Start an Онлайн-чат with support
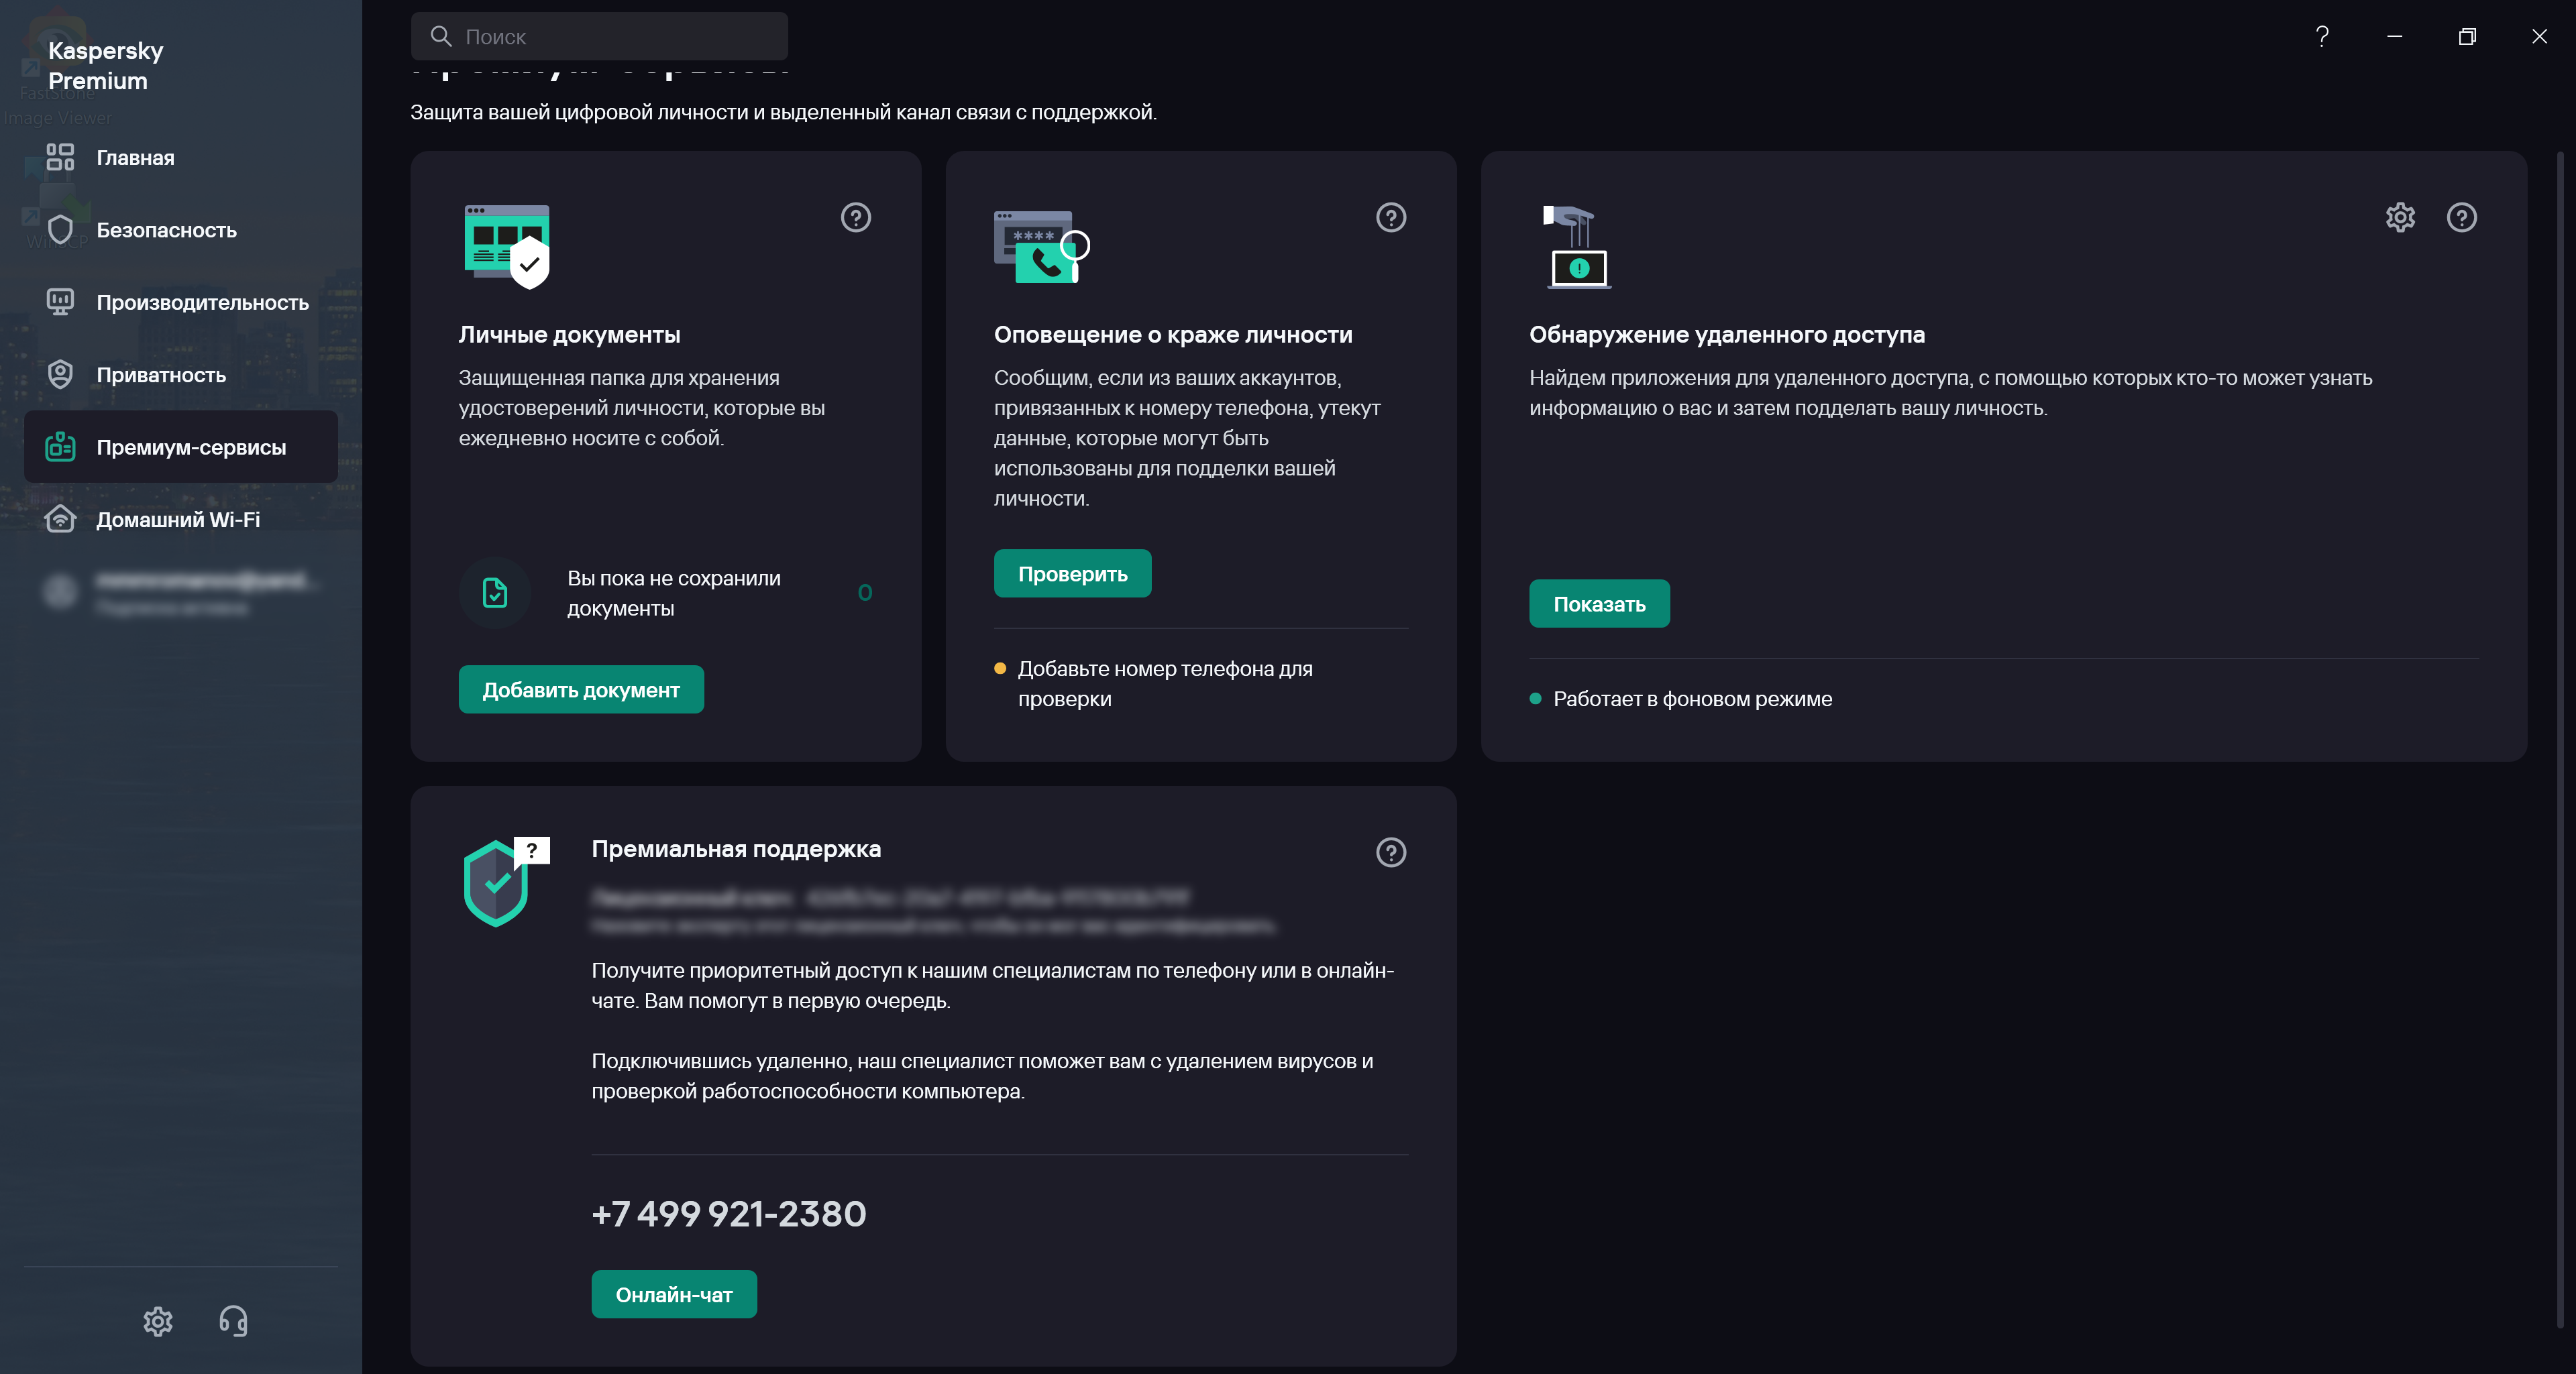Screen dimensions: 2576x1374 (673, 1294)
